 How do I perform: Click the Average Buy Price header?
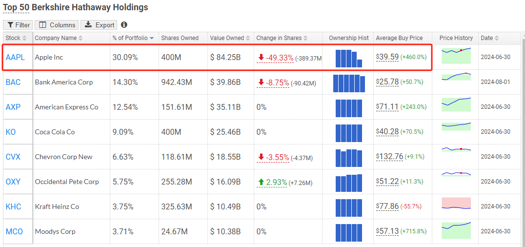399,38
